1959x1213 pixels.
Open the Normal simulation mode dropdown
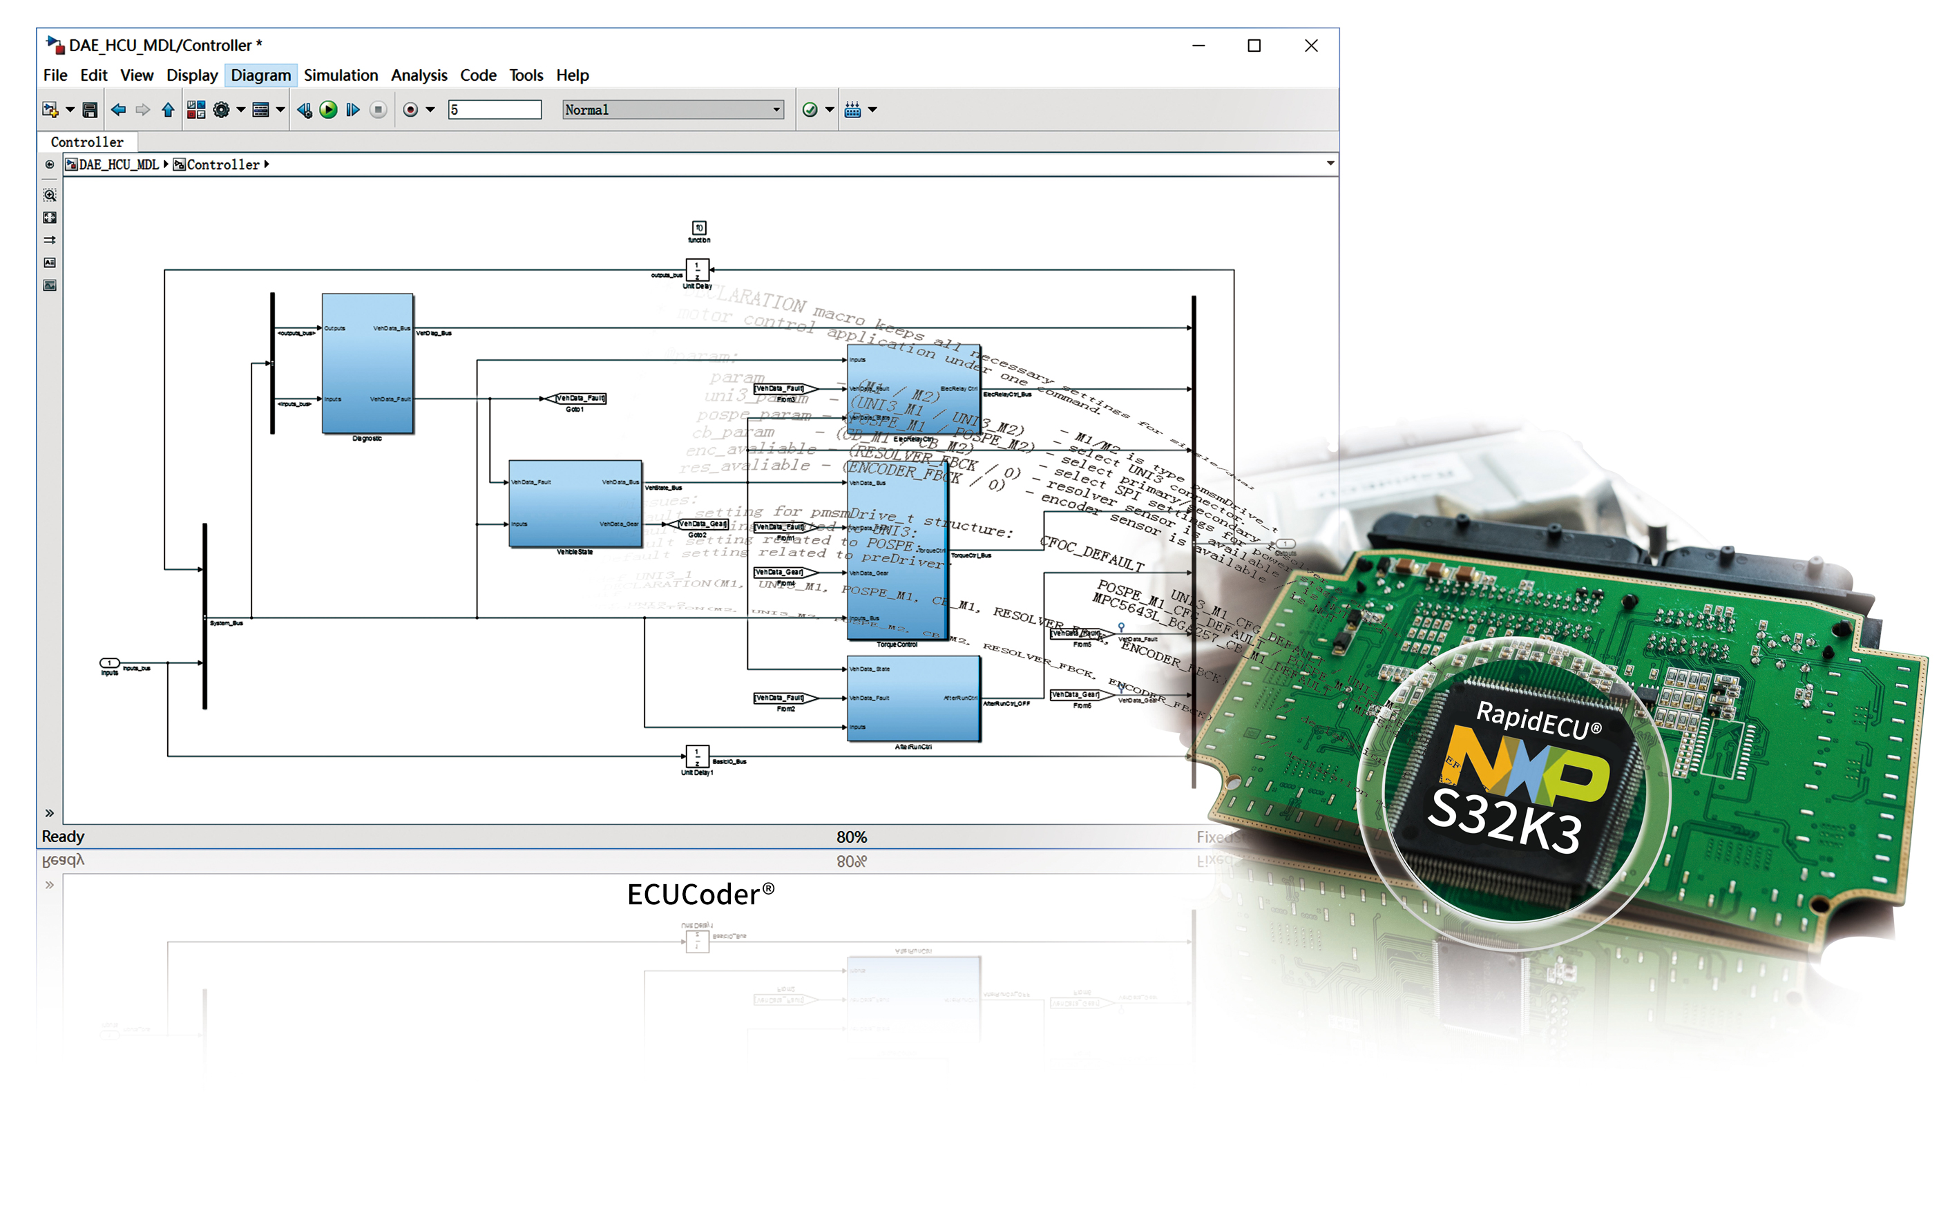(672, 110)
